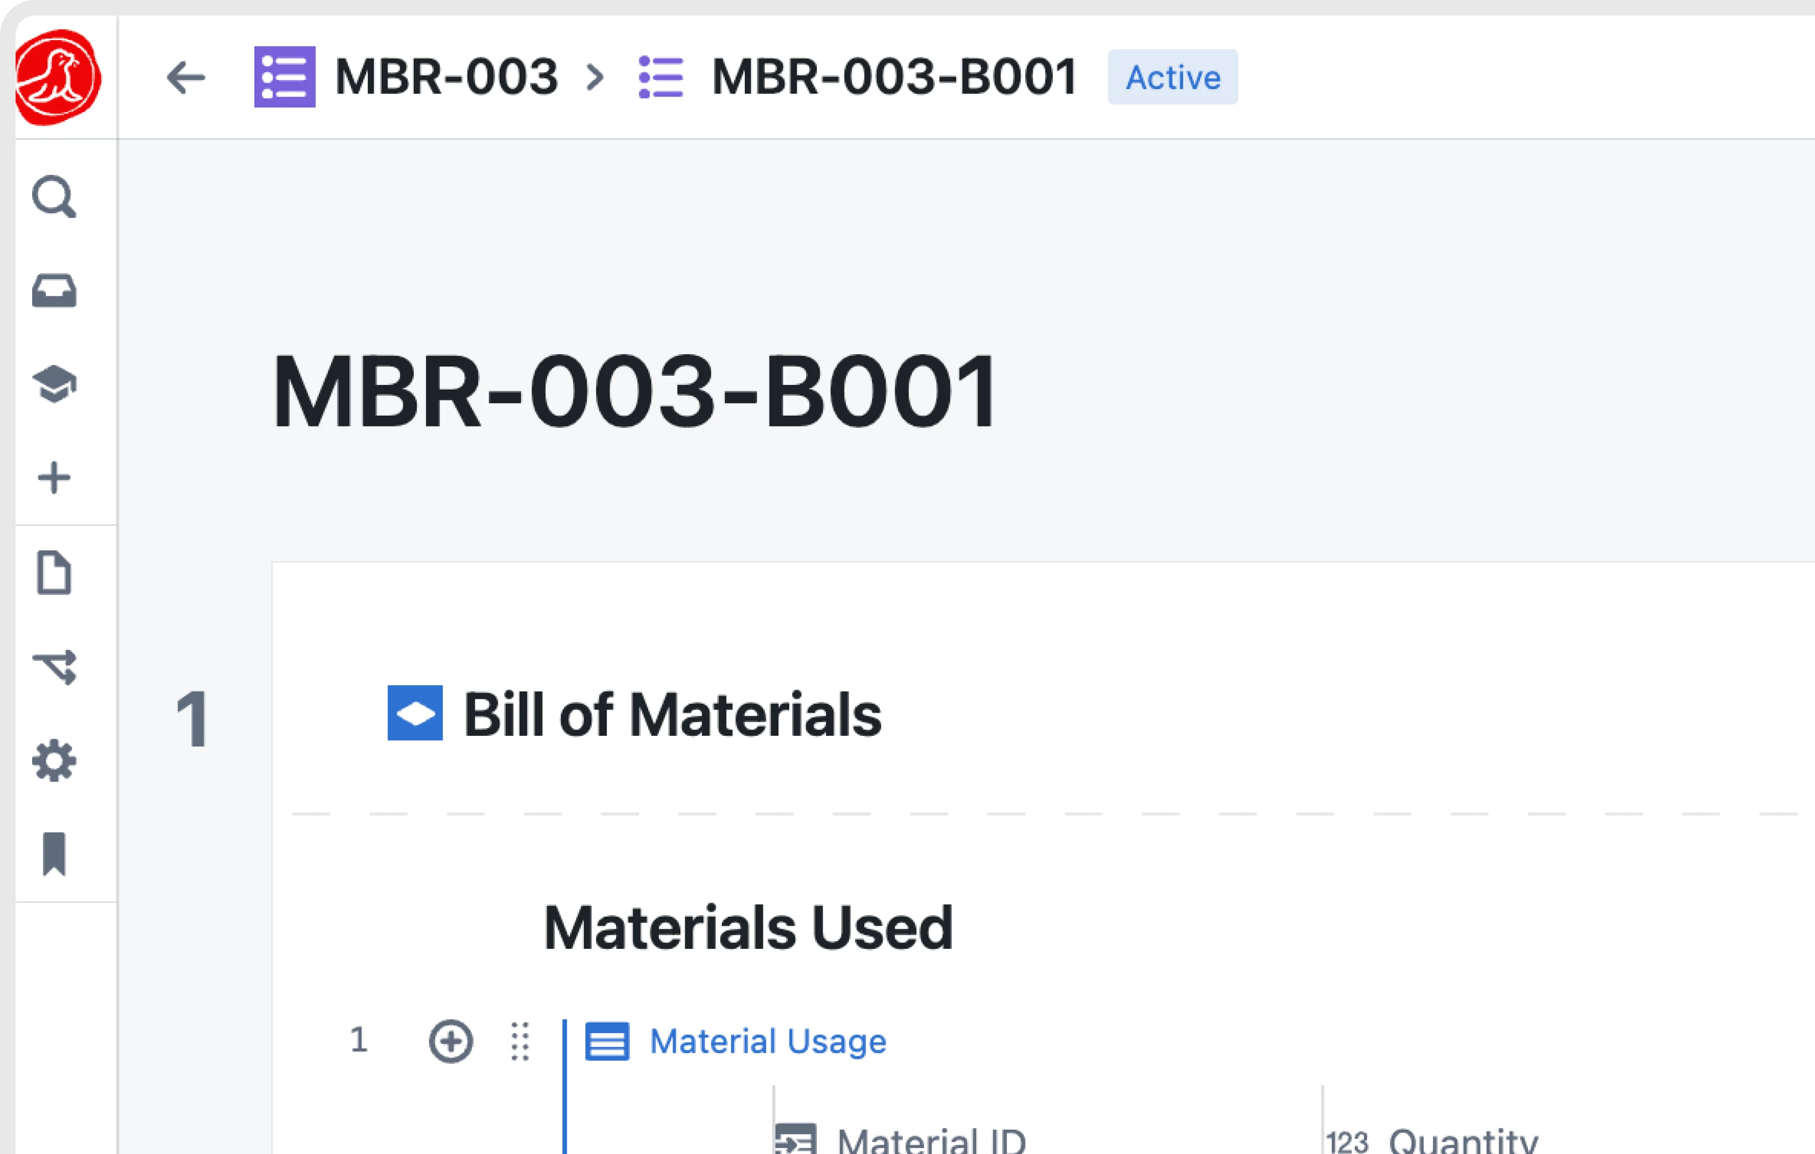Image resolution: width=1815 pixels, height=1154 pixels.
Task: Click the purple MBR-003 list icon
Action: (285, 77)
